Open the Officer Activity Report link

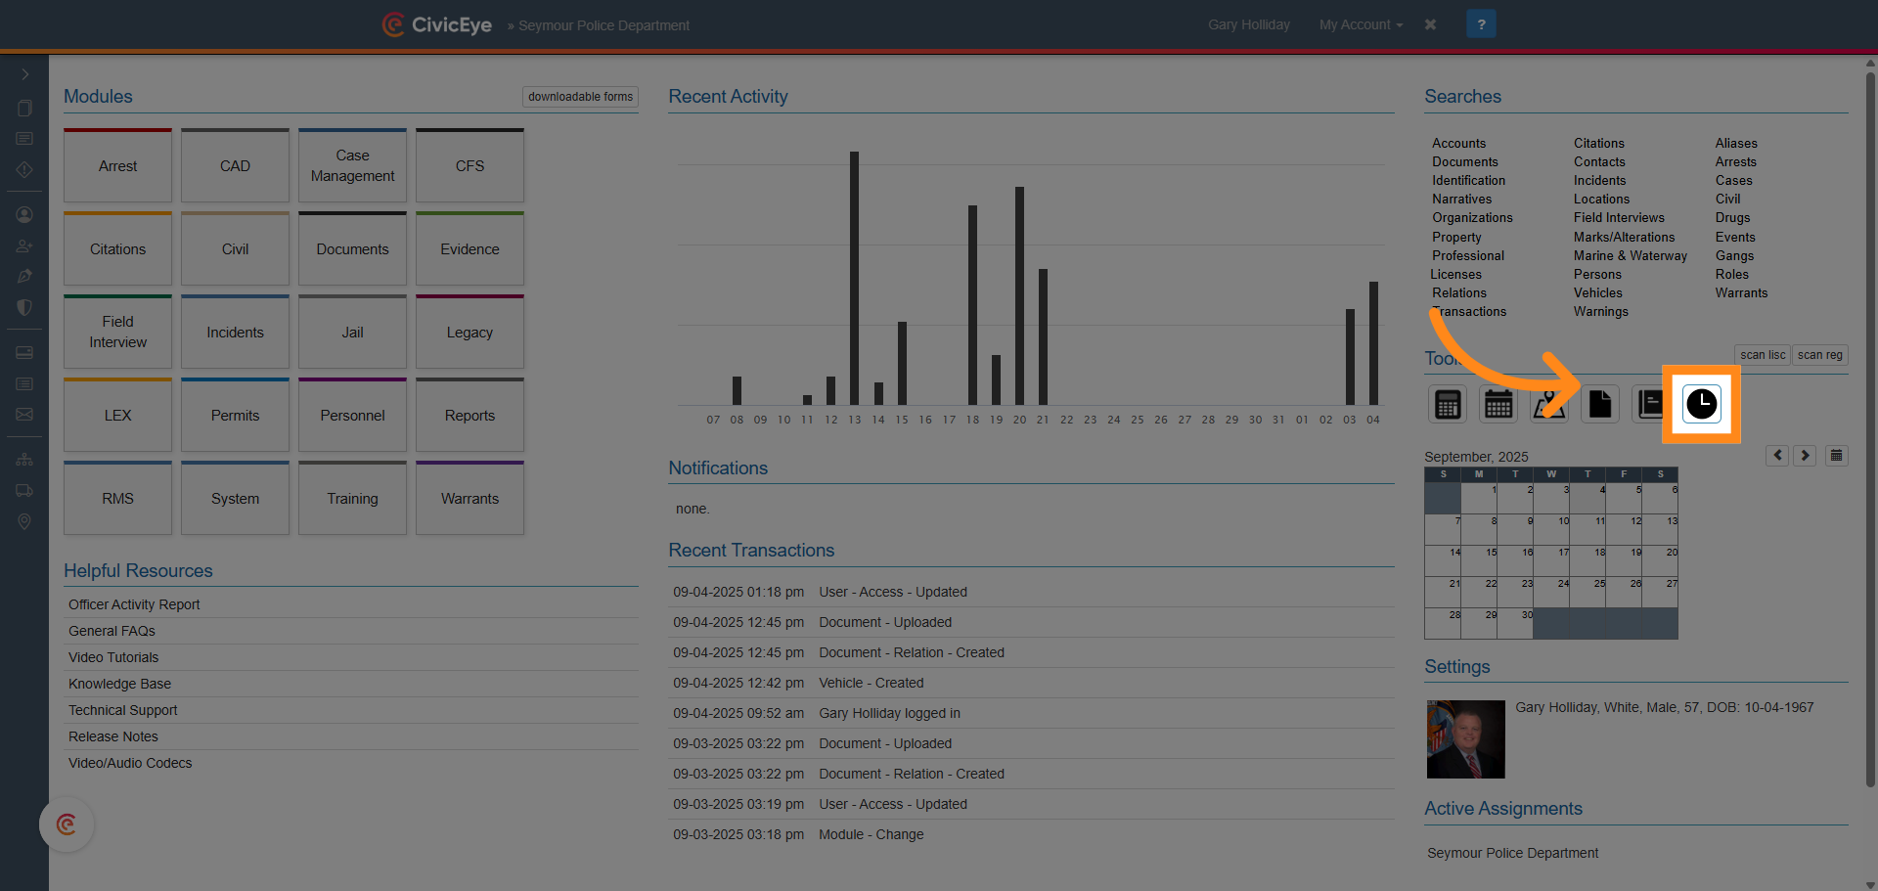pos(134,604)
